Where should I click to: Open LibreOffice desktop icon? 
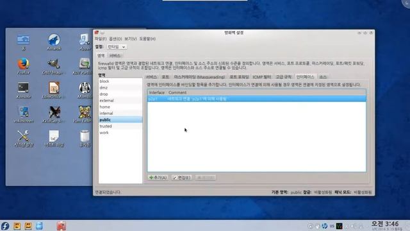click(x=54, y=90)
